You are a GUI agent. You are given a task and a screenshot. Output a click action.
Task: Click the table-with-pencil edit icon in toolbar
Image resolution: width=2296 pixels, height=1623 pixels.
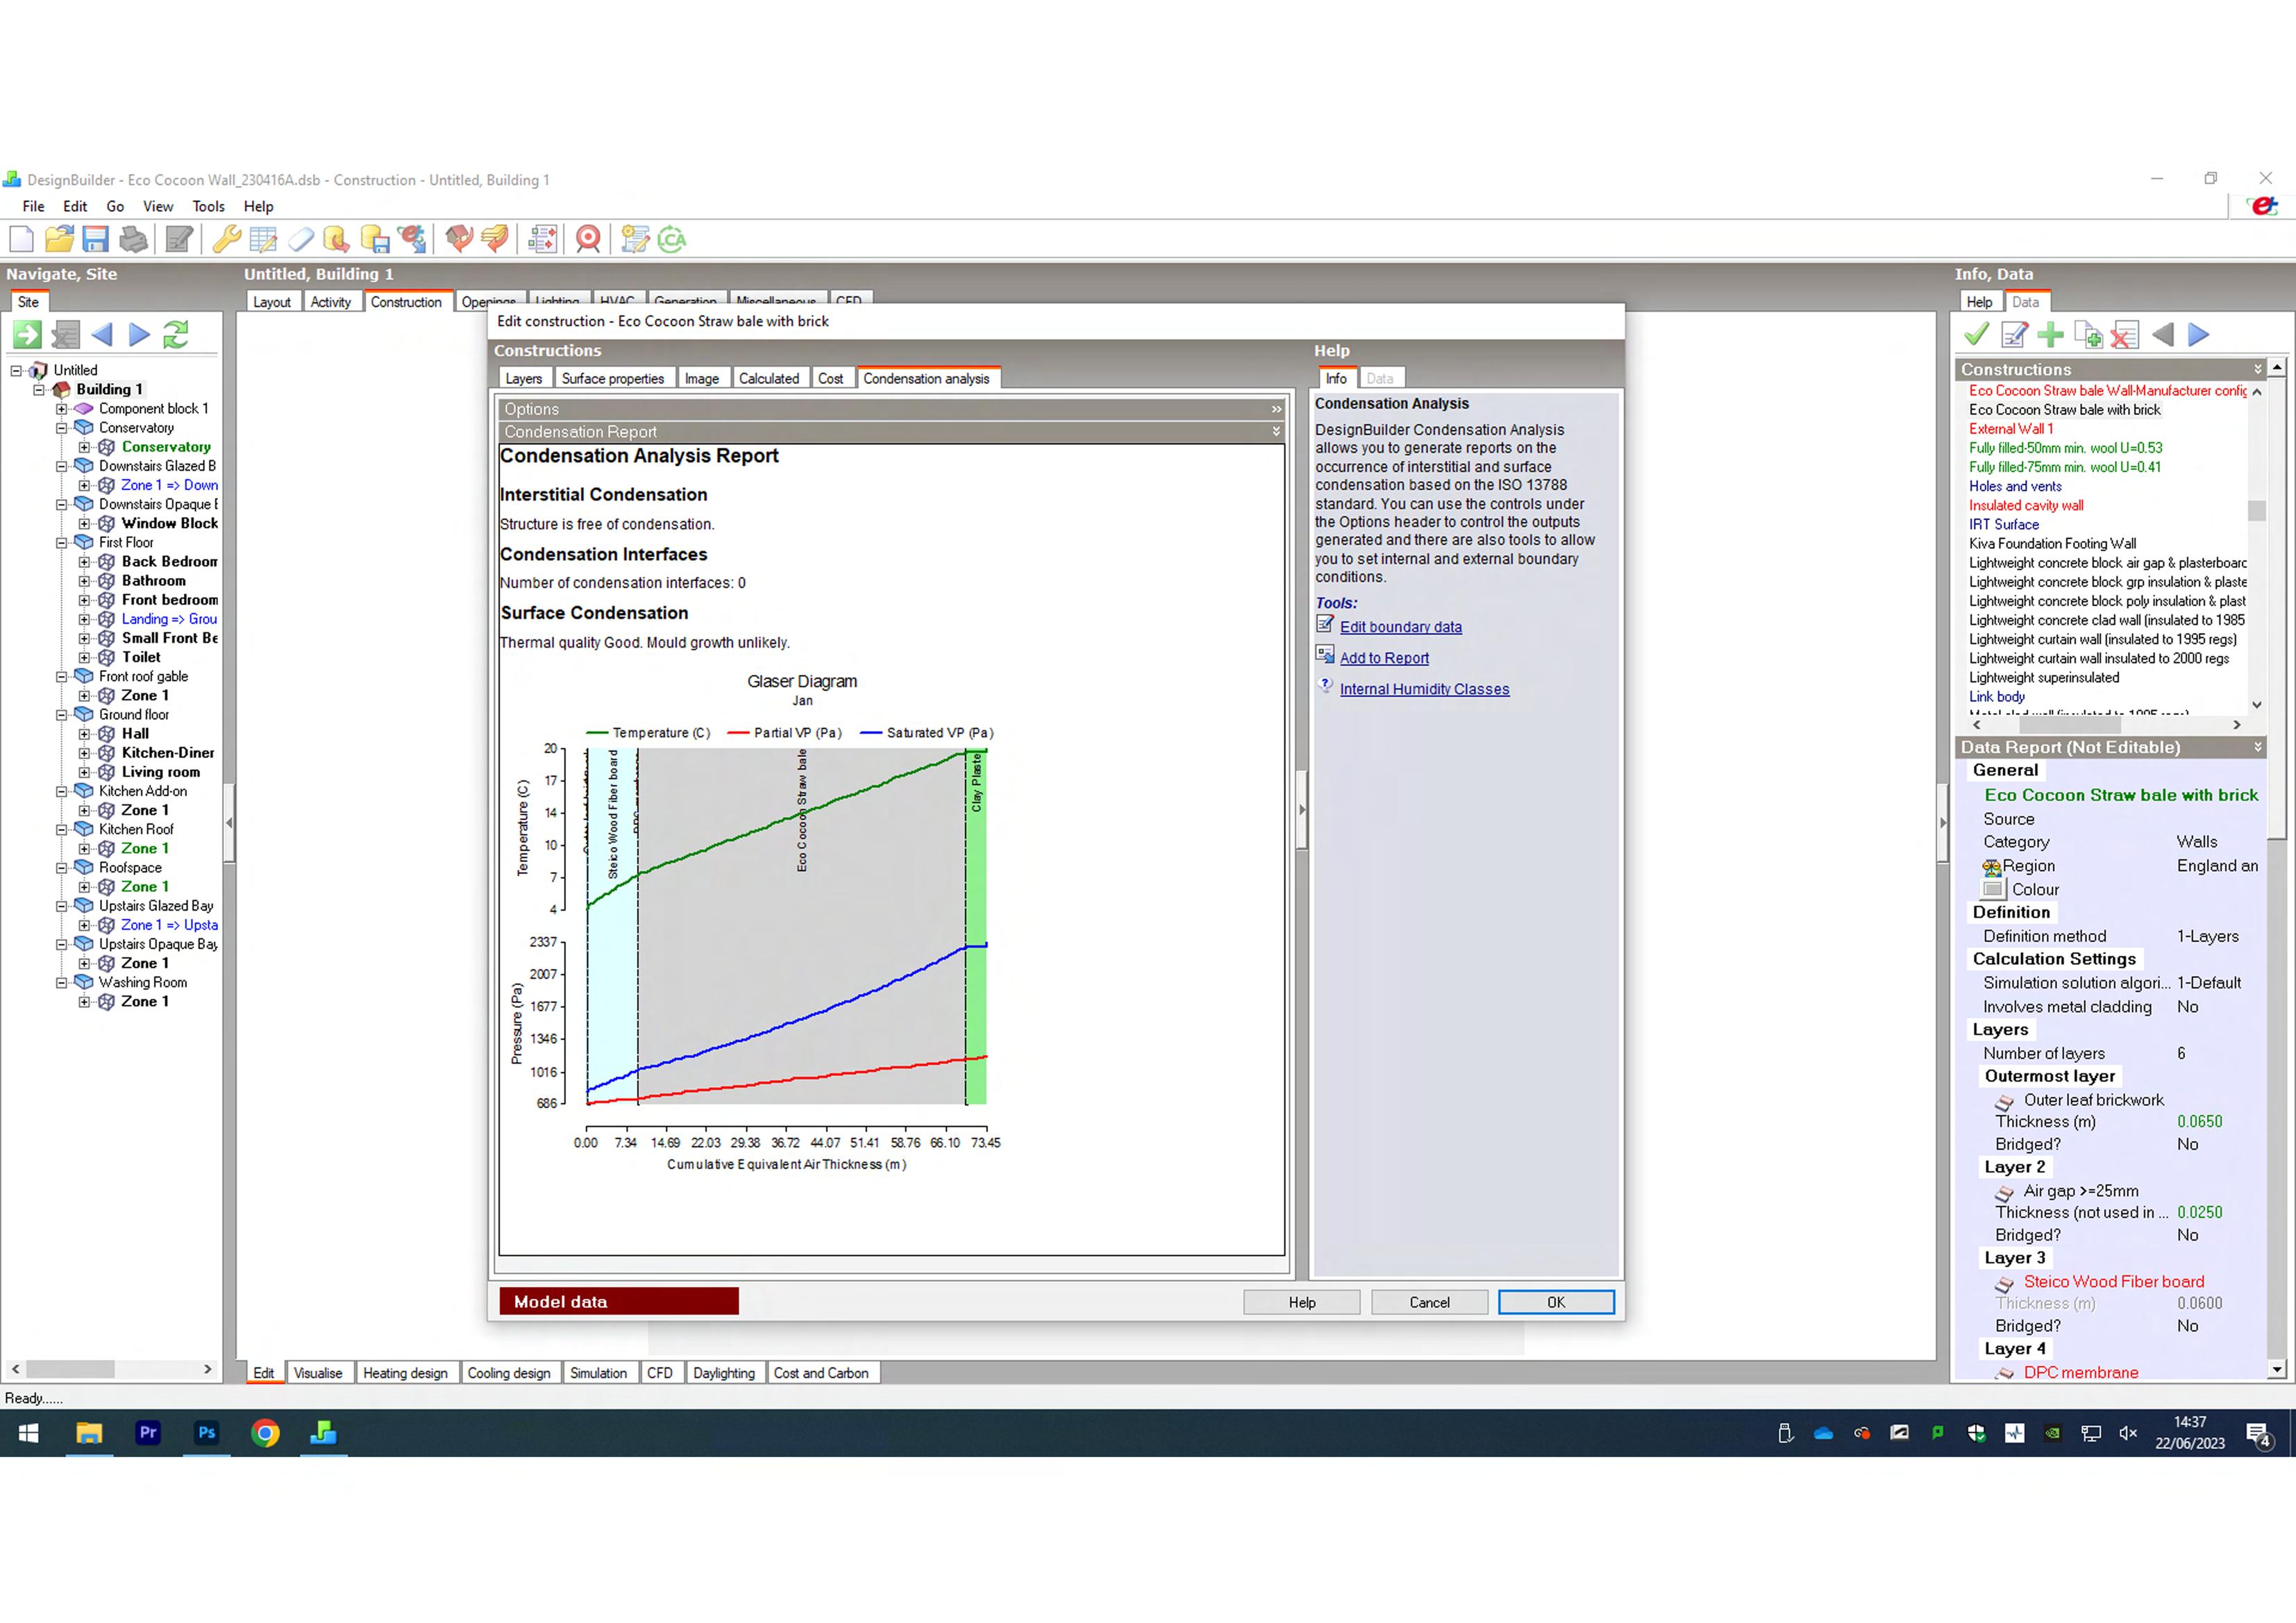(x=264, y=239)
